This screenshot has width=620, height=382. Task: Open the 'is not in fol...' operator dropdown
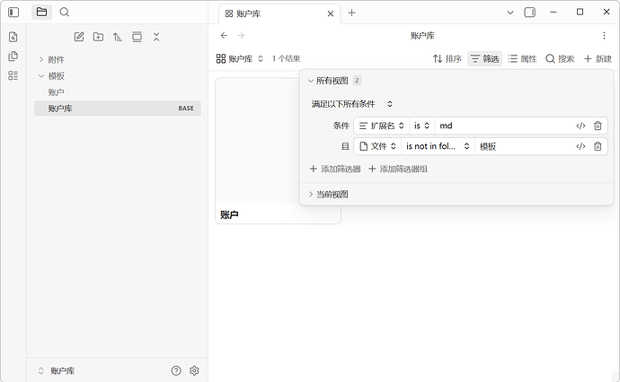click(438, 146)
